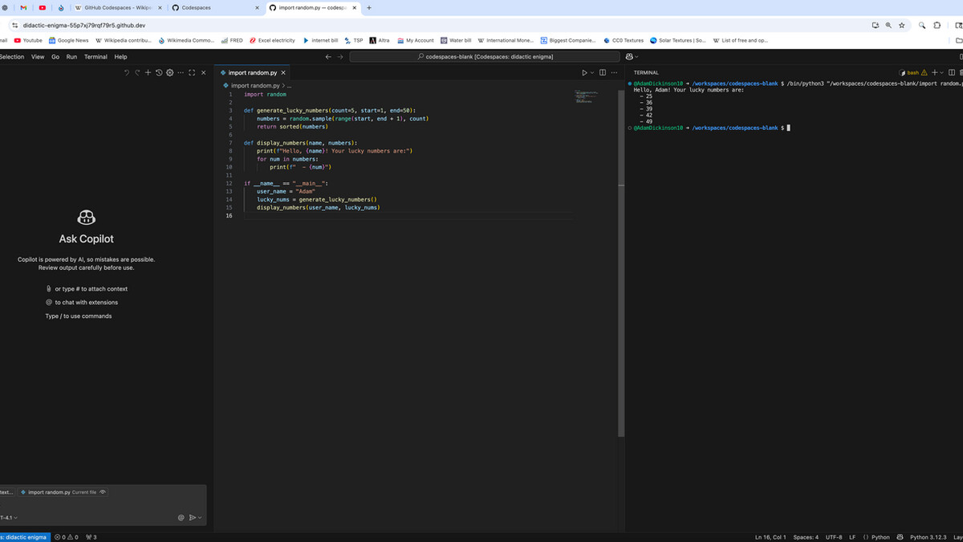The height and width of the screenshot is (542, 963).
Task: Open the browser extensions puzzle icon
Action: (x=937, y=25)
